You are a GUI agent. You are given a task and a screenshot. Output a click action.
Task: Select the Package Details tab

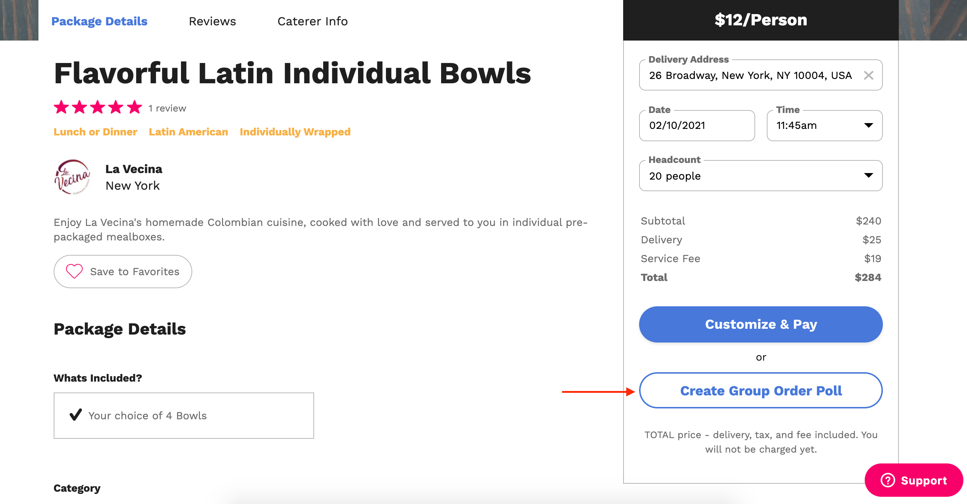click(x=99, y=21)
